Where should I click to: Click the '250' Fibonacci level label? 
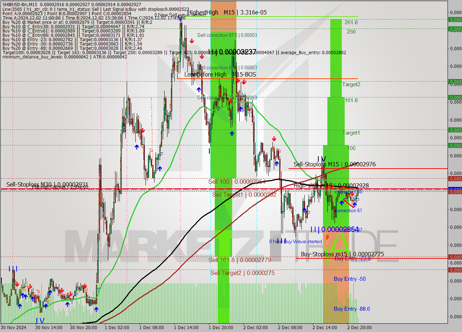[351, 32]
